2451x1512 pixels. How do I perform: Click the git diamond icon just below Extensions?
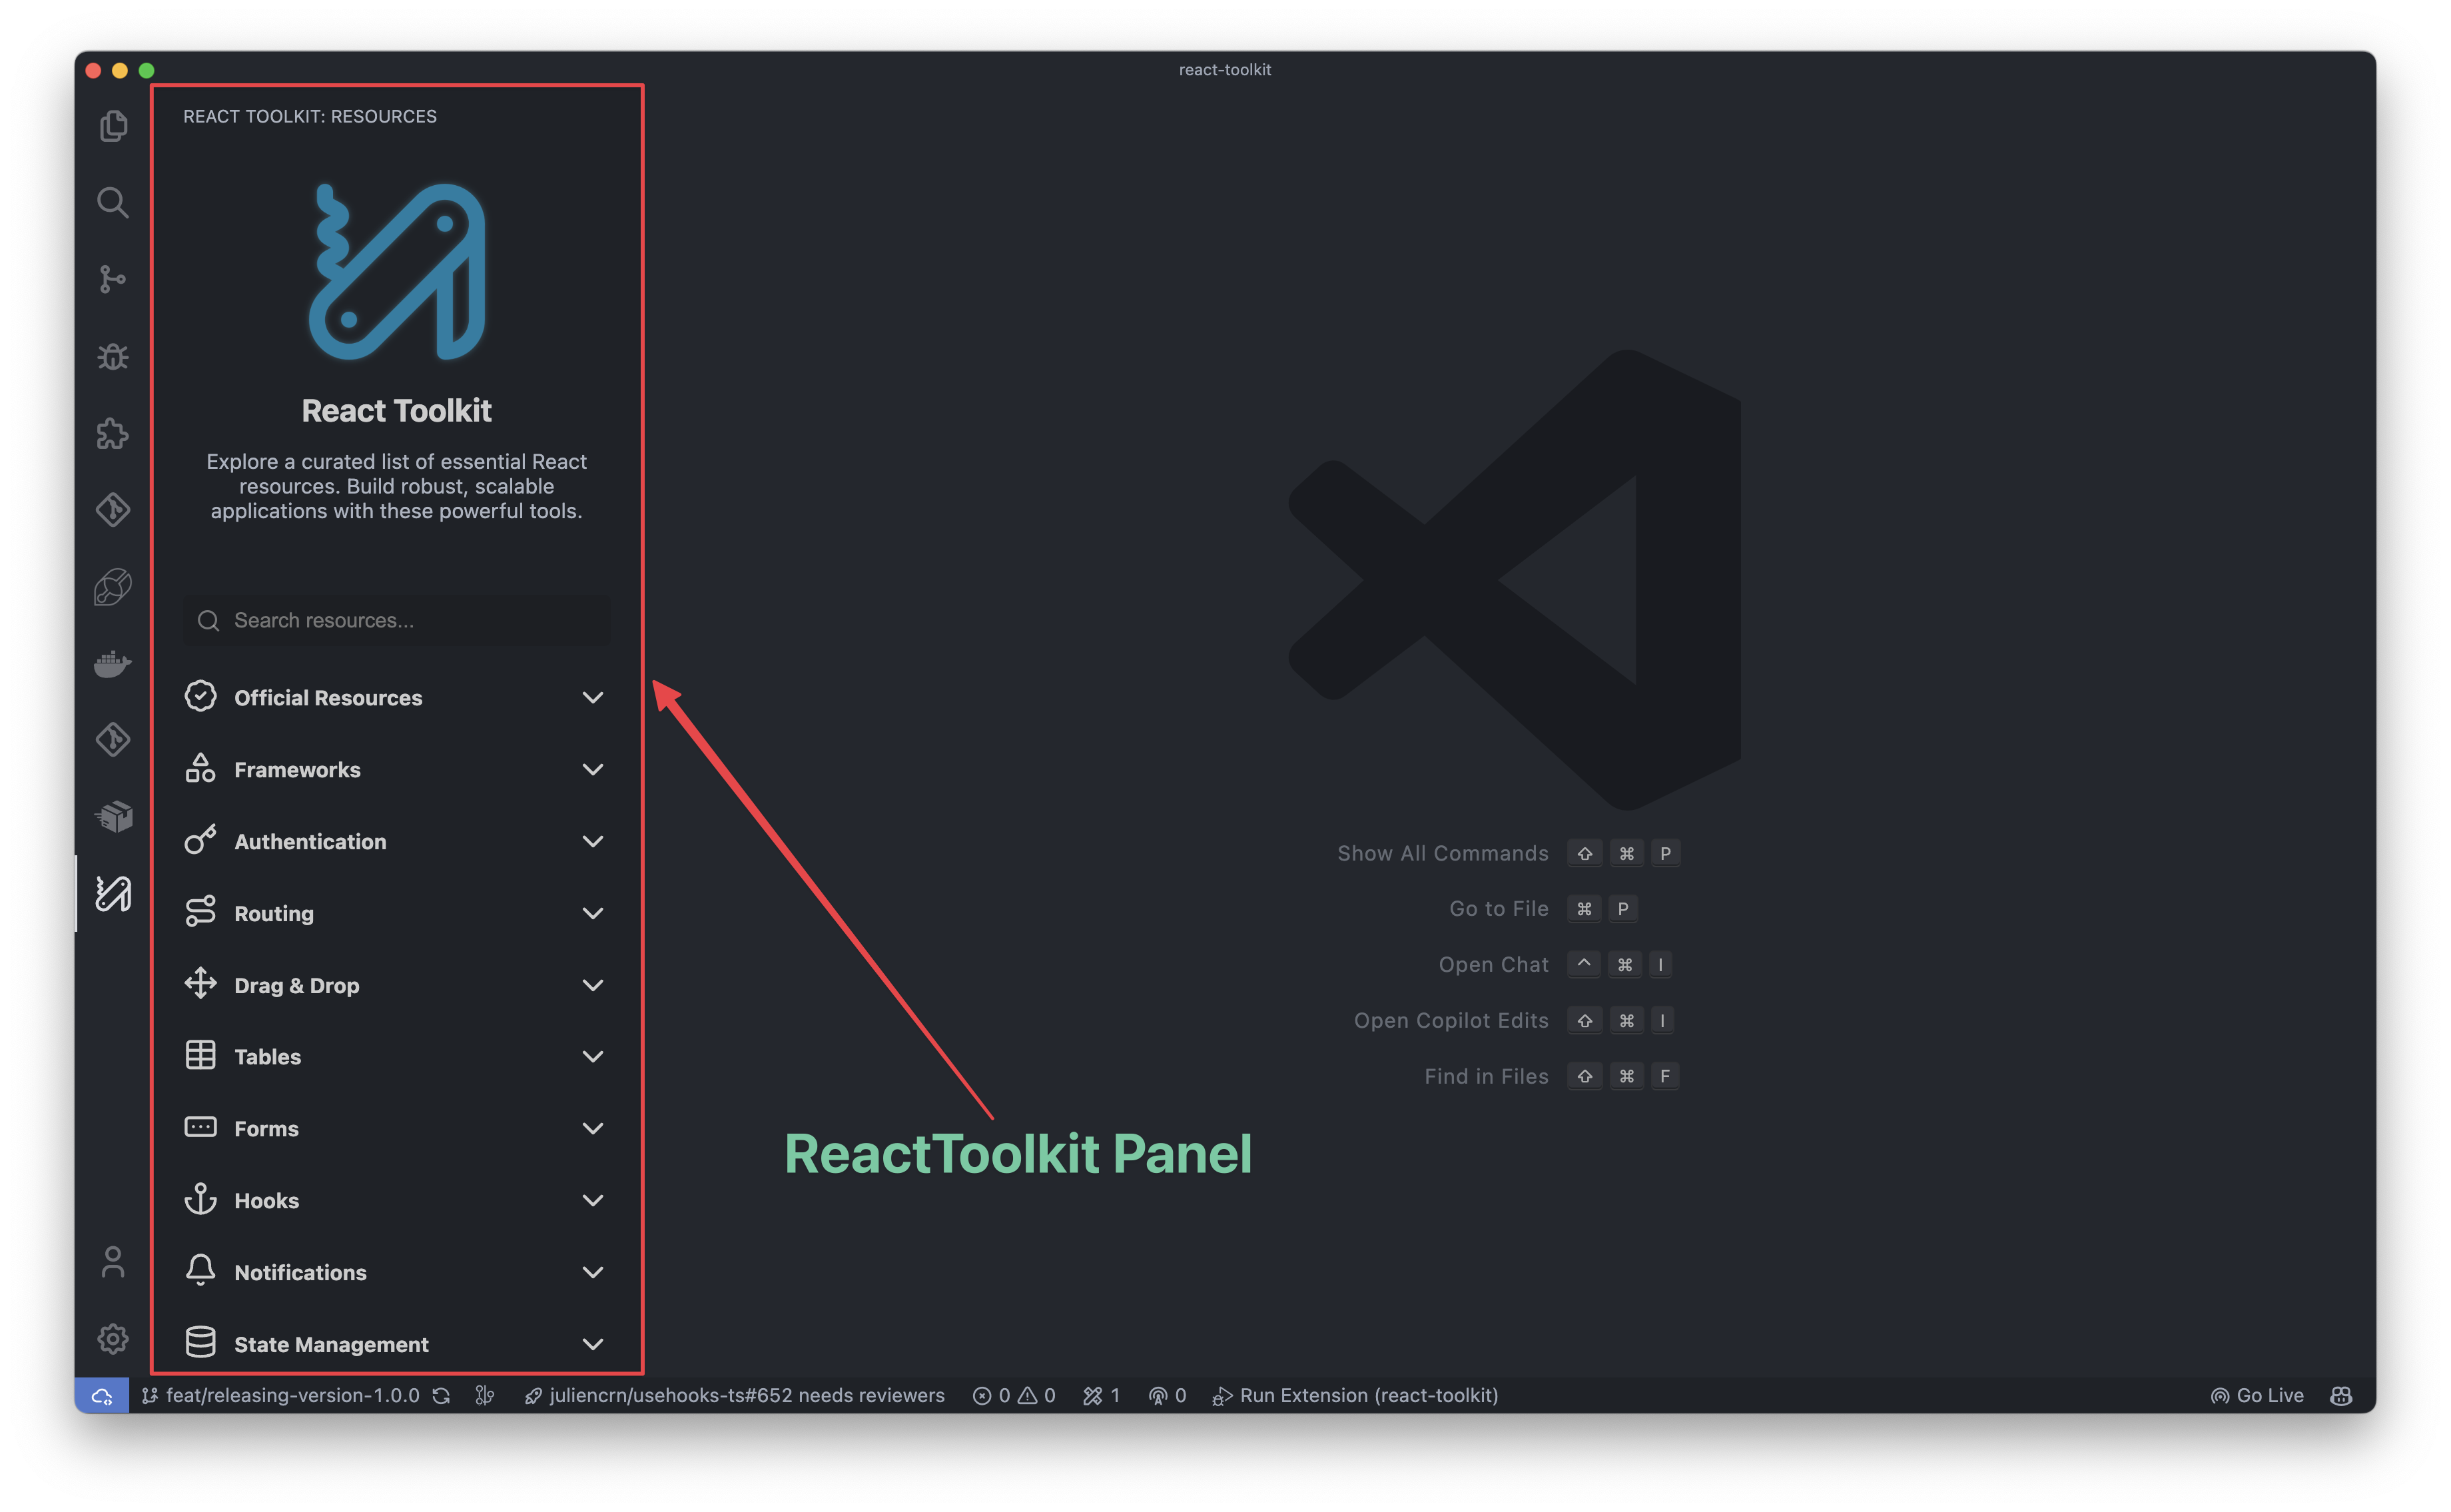click(x=113, y=510)
